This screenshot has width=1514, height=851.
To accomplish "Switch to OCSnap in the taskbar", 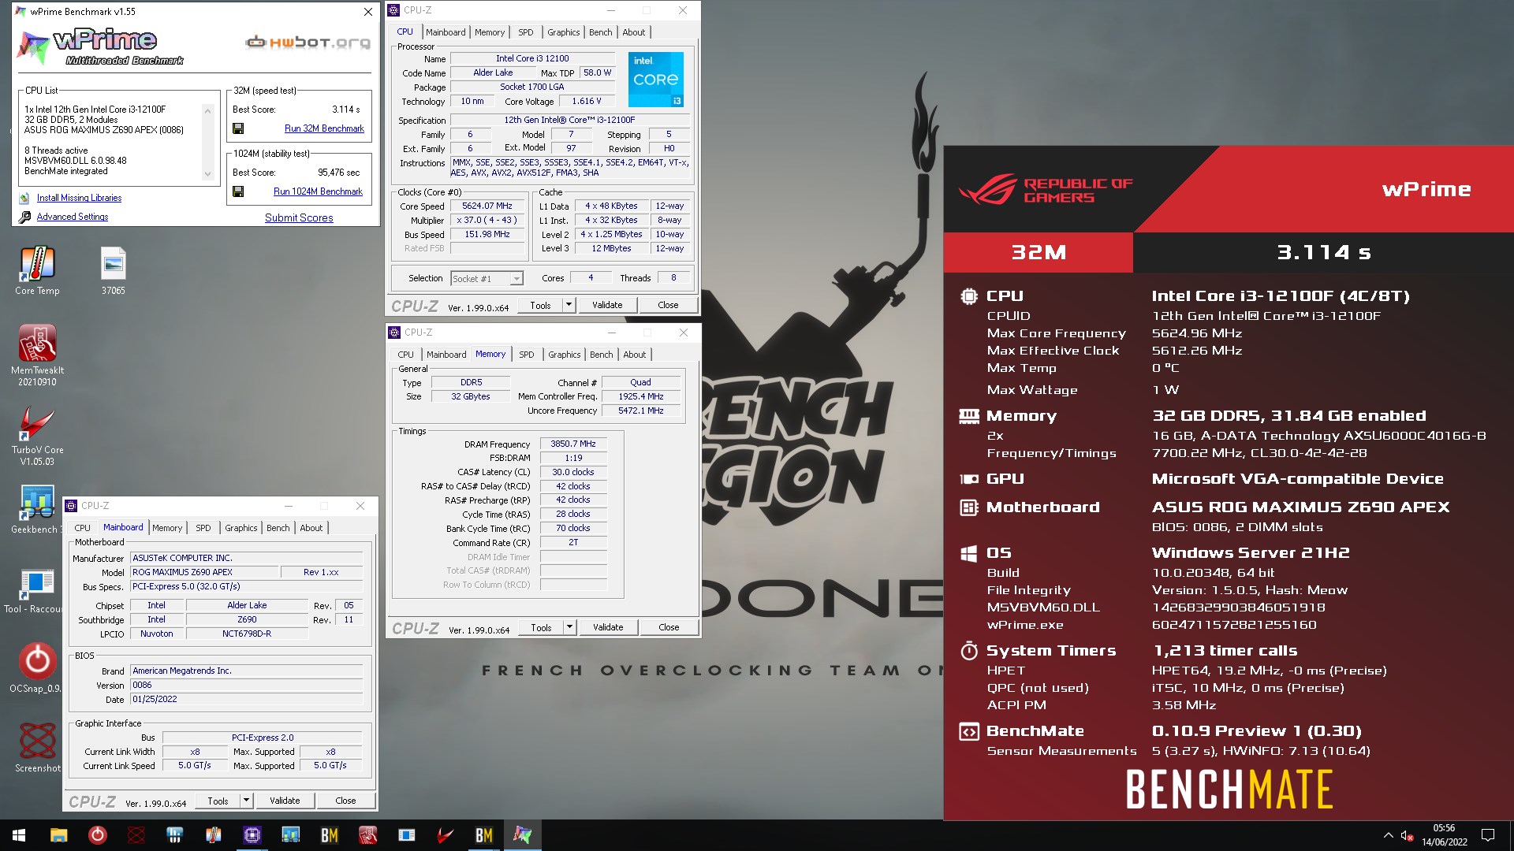I will tap(98, 835).
